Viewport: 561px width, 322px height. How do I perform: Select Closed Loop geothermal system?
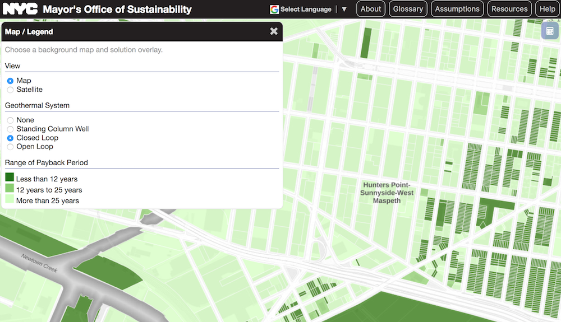[x=10, y=138]
